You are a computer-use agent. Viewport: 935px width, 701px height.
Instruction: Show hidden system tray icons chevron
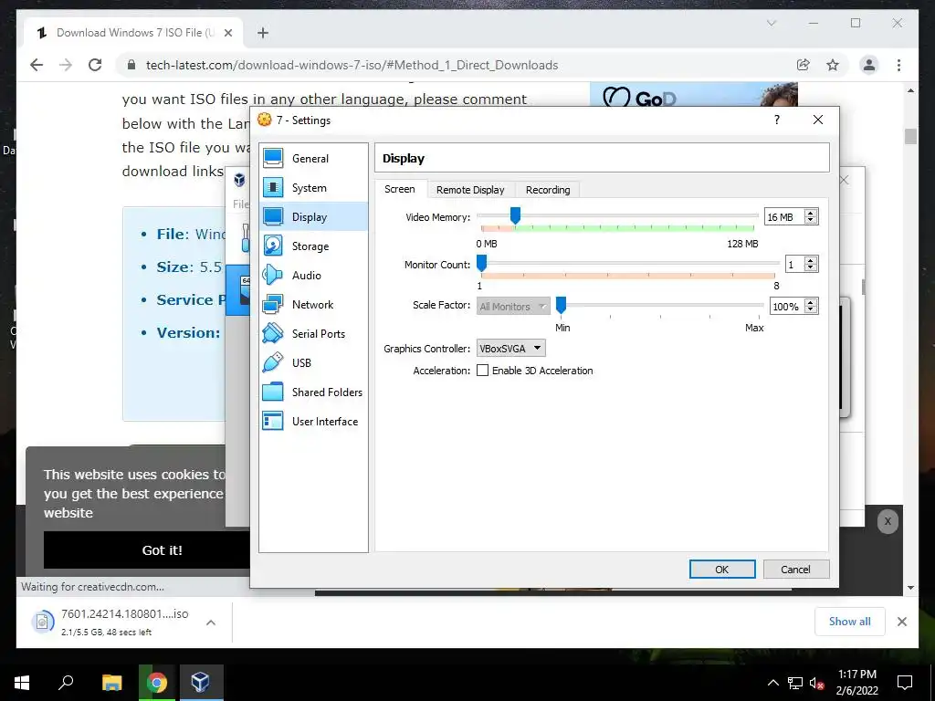pyautogui.click(x=772, y=683)
